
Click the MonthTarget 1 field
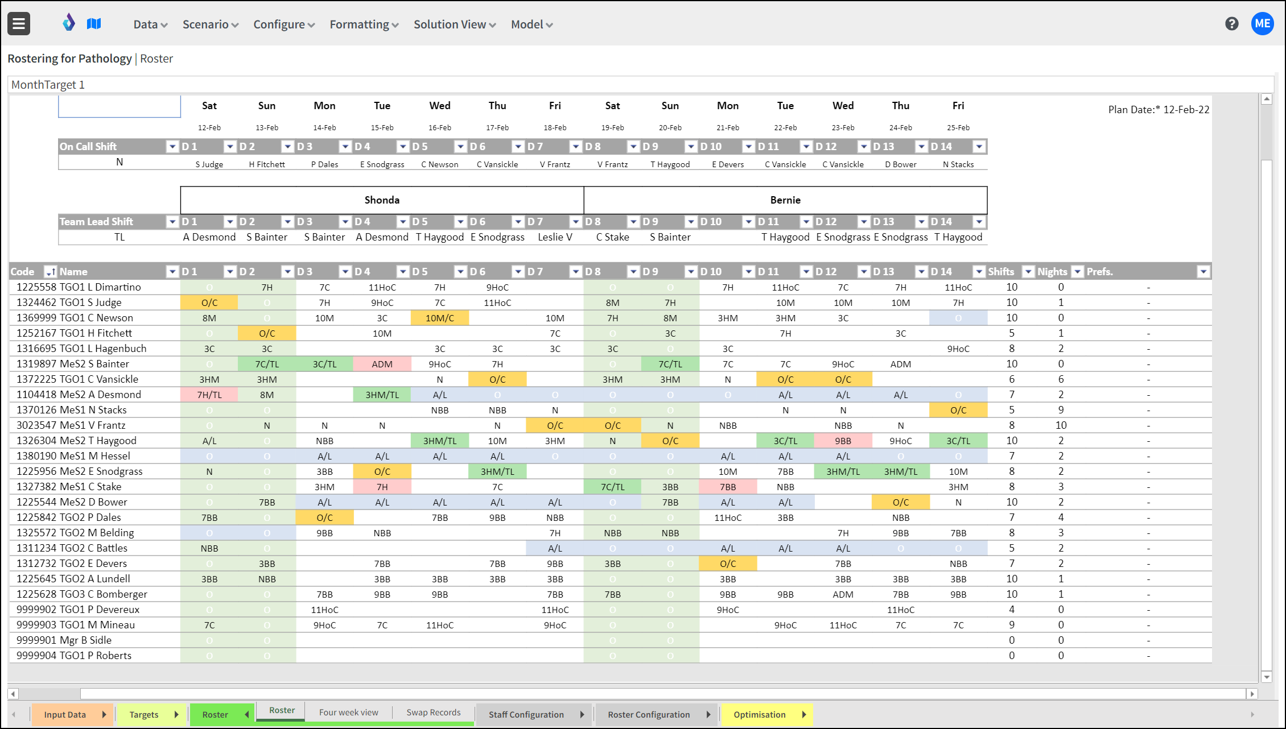pyautogui.click(x=641, y=85)
